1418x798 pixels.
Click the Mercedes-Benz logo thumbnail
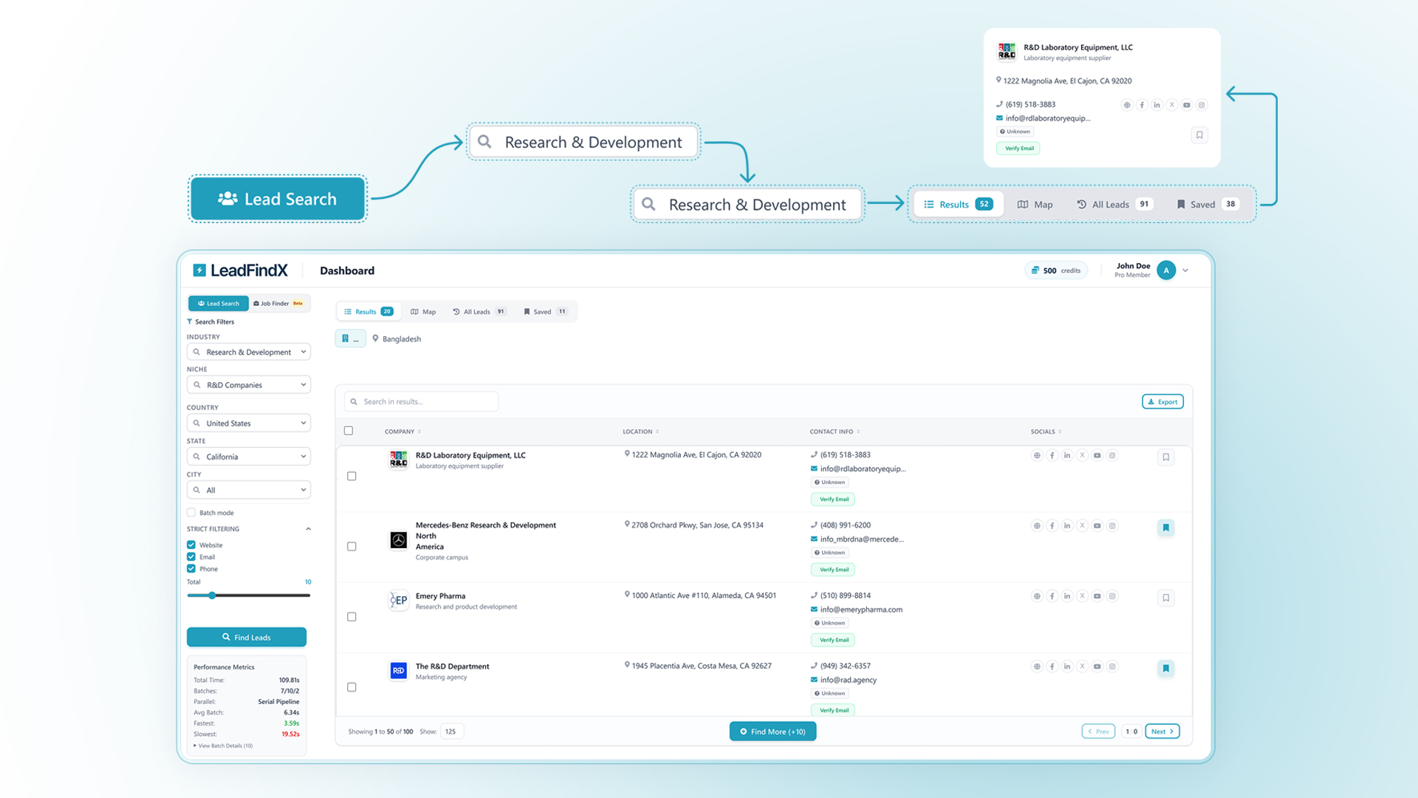point(398,540)
